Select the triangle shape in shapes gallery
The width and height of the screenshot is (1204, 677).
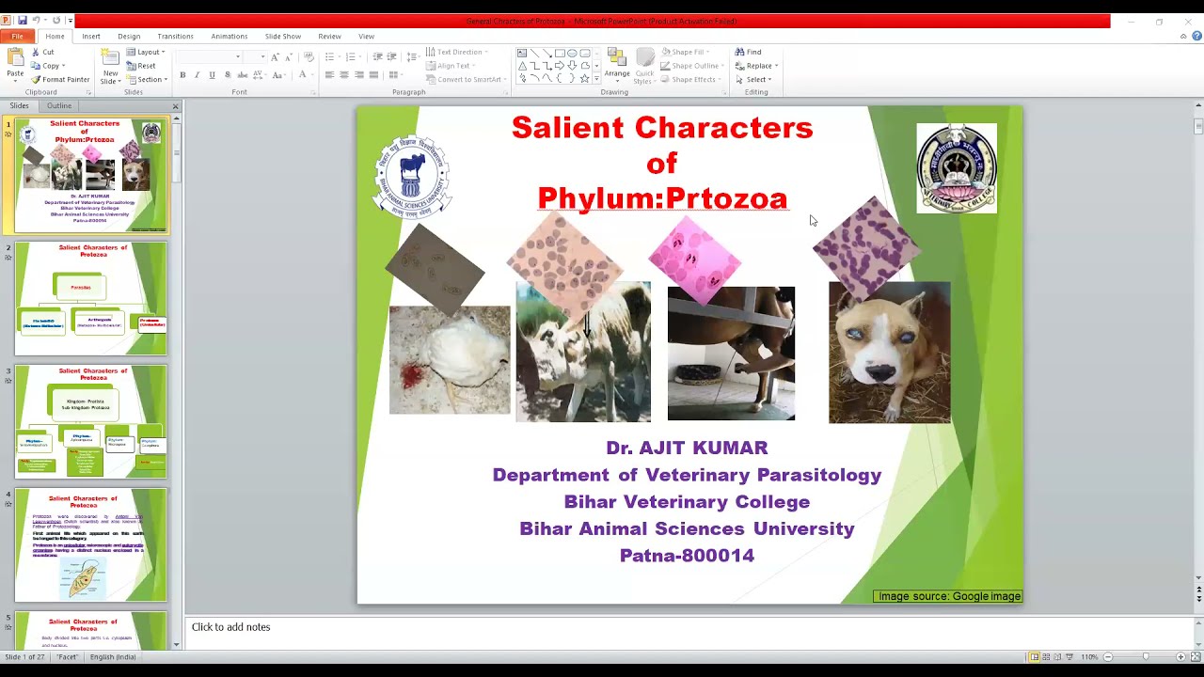click(523, 66)
